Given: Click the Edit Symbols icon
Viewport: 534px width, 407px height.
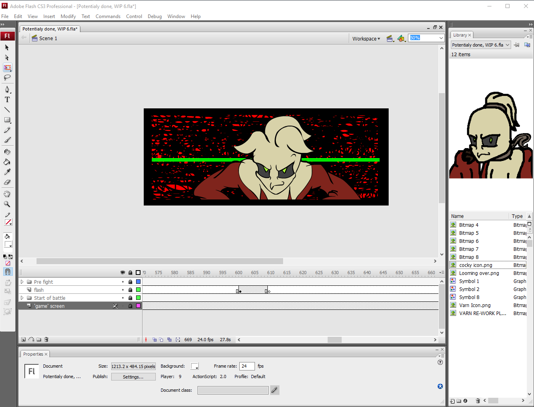Looking at the screenshot, I should coord(402,39).
